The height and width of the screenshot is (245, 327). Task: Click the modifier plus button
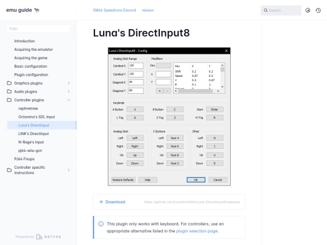click(x=159, y=91)
